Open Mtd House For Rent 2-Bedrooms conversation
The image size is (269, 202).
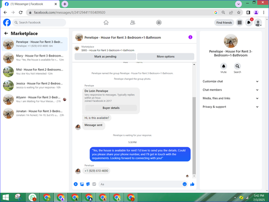[x=35, y=72]
